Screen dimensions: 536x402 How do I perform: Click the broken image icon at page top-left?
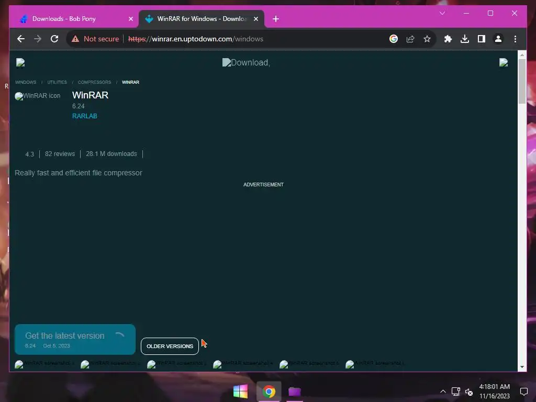(x=20, y=63)
